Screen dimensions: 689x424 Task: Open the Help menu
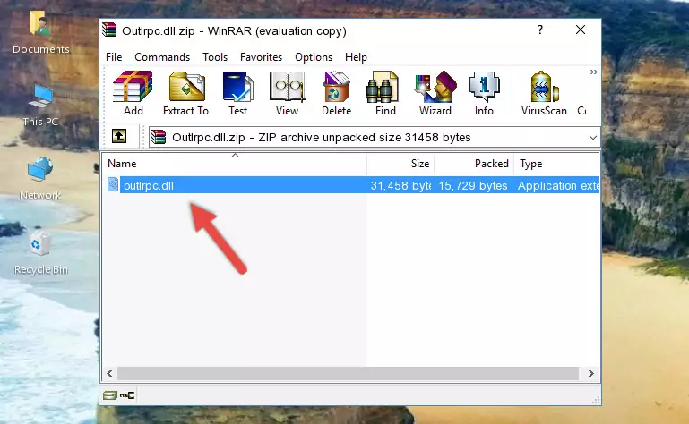[356, 57]
